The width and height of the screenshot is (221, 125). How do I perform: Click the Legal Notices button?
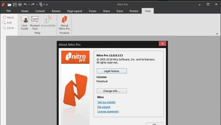pos(112,71)
